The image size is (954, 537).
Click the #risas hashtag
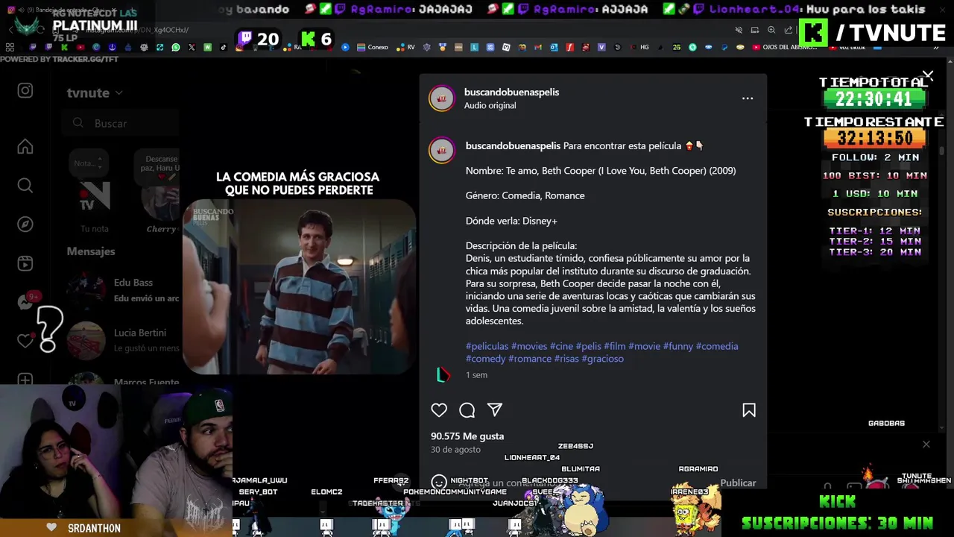[566, 359]
